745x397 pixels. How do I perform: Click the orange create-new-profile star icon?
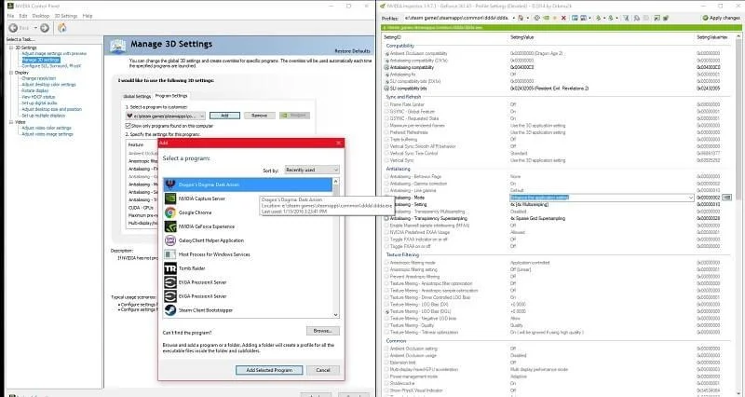tap(555, 18)
